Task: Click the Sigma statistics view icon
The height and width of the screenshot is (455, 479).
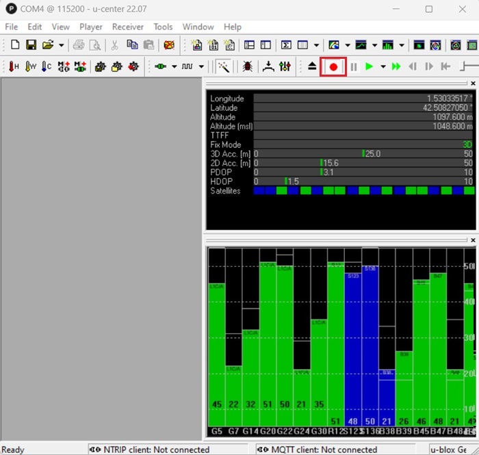Action: click(x=286, y=45)
